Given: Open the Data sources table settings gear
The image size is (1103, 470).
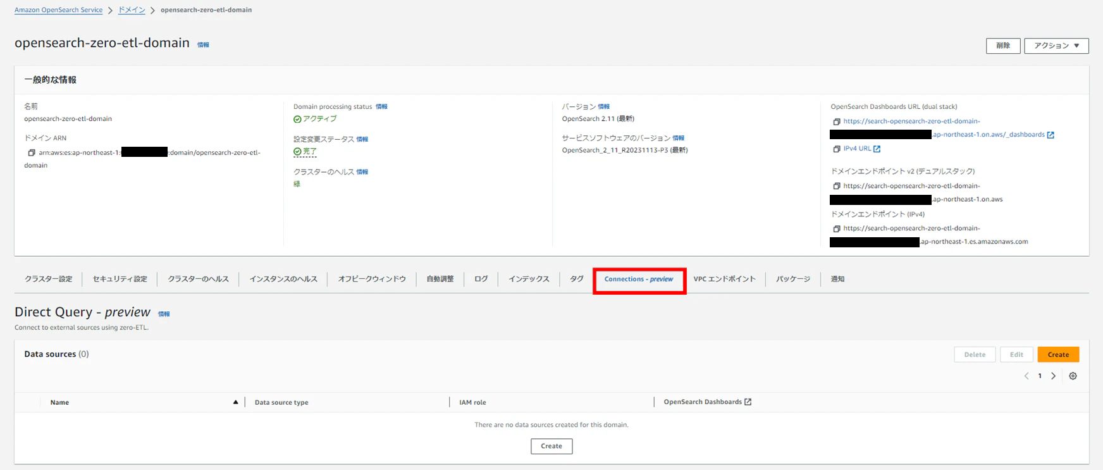Looking at the screenshot, I should coord(1073,376).
